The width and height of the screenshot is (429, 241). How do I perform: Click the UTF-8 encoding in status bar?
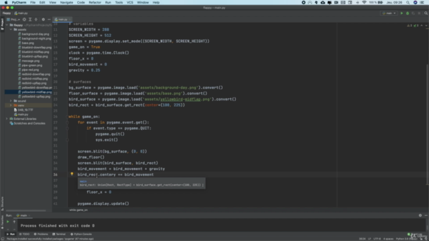pos(377,239)
